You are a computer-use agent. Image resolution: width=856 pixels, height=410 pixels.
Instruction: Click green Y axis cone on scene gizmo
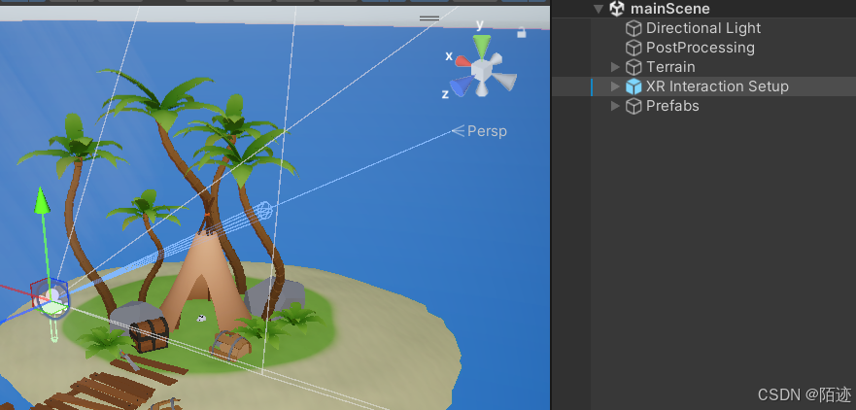pos(482,45)
